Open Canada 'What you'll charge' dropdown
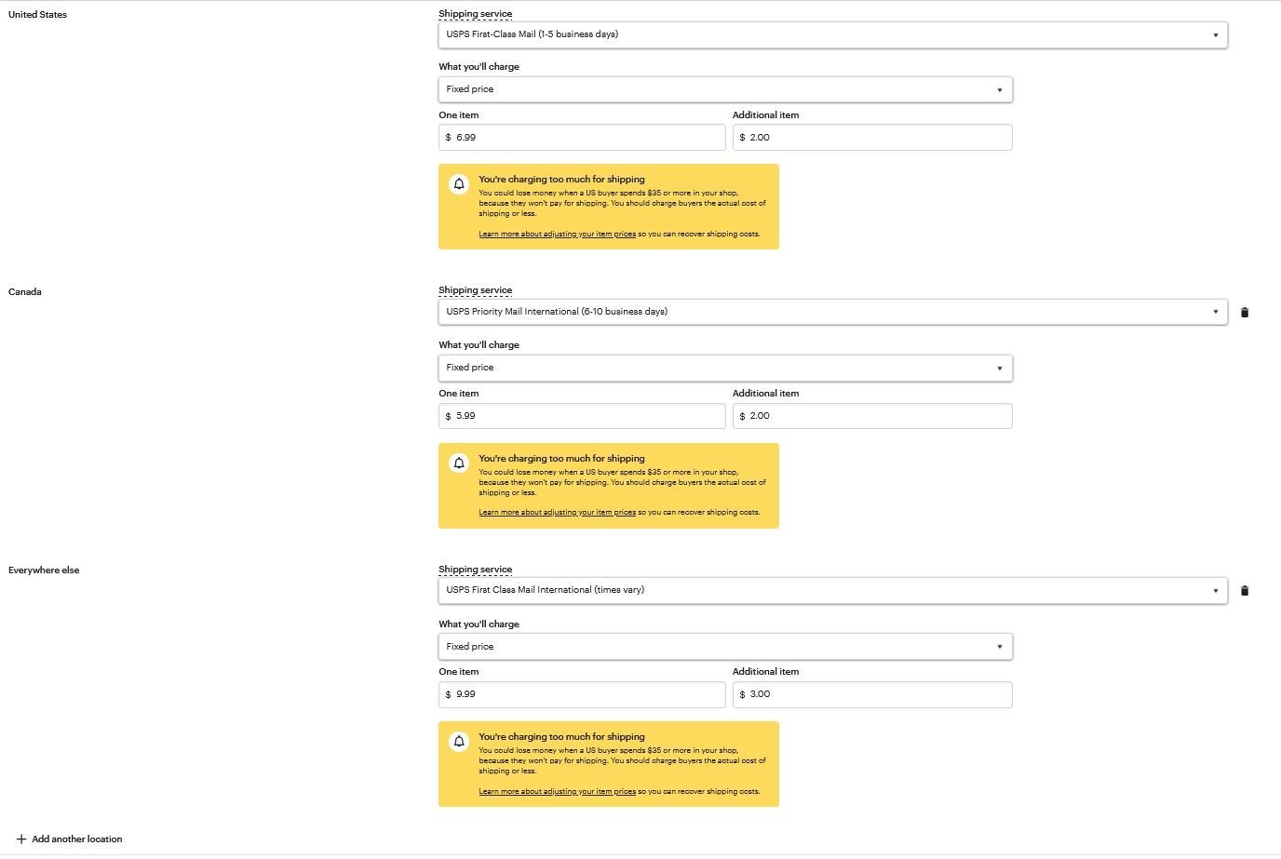1281x859 pixels. pos(725,368)
